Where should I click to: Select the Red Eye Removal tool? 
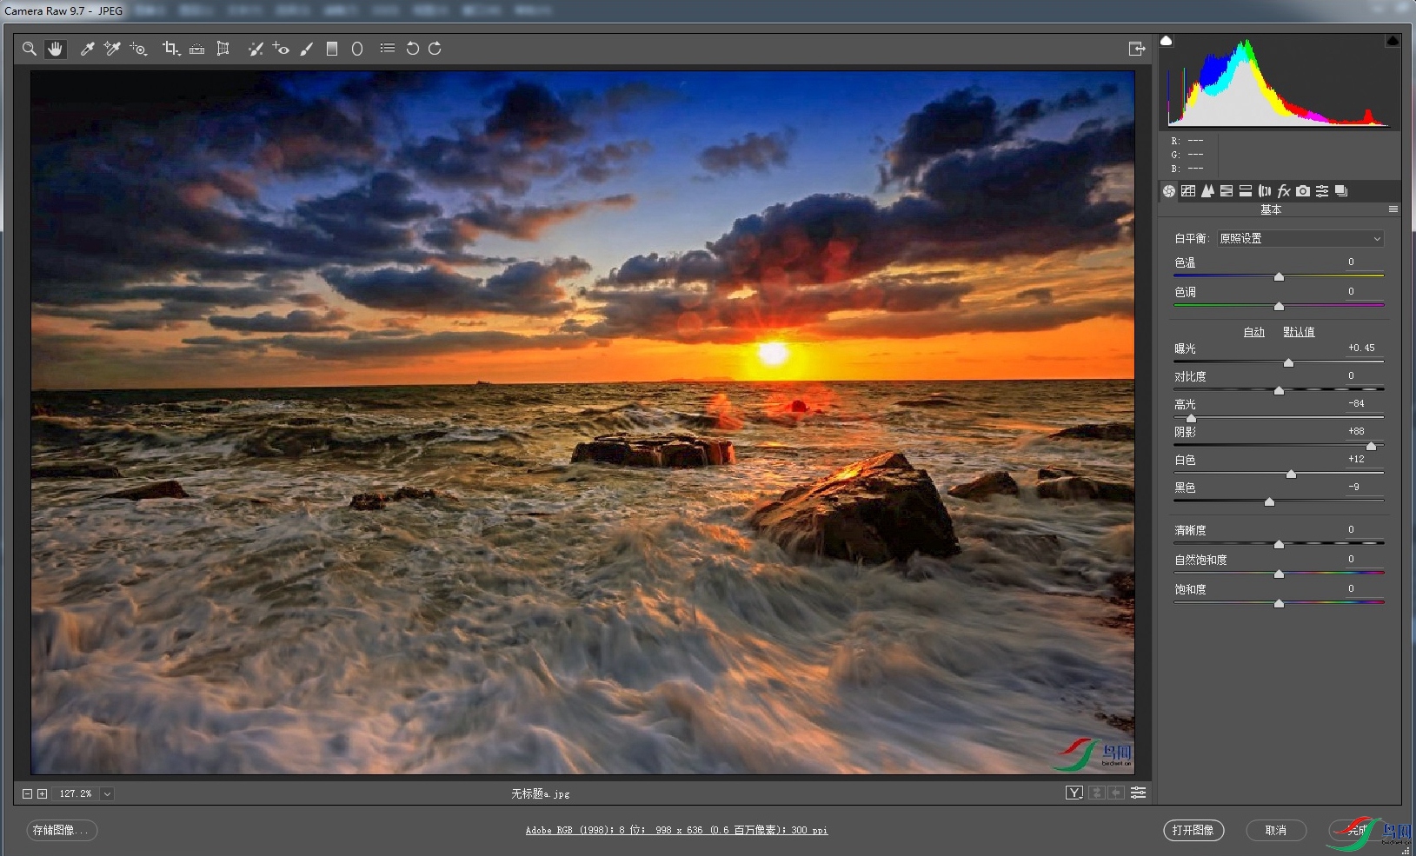coord(281,49)
